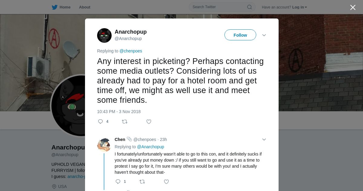The width and height of the screenshot is (363, 191).
Task: Go to the About page
Action: pyautogui.click(x=85, y=7)
